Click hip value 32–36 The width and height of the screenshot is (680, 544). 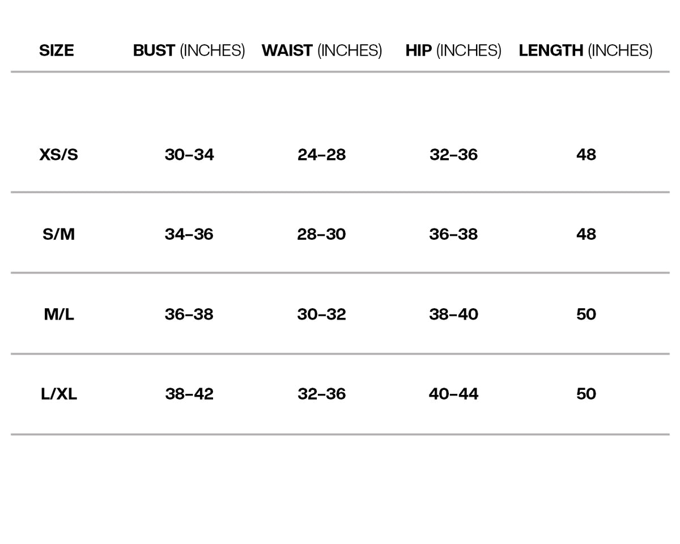click(453, 154)
